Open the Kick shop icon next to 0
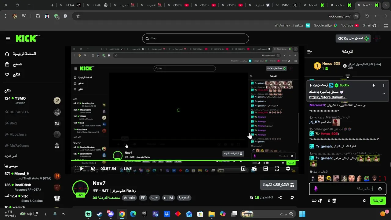The height and width of the screenshot is (220, 391). click(x=334, y=201)
